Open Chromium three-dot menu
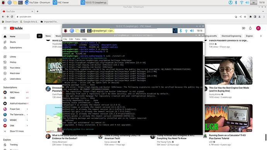 (264, 17)
